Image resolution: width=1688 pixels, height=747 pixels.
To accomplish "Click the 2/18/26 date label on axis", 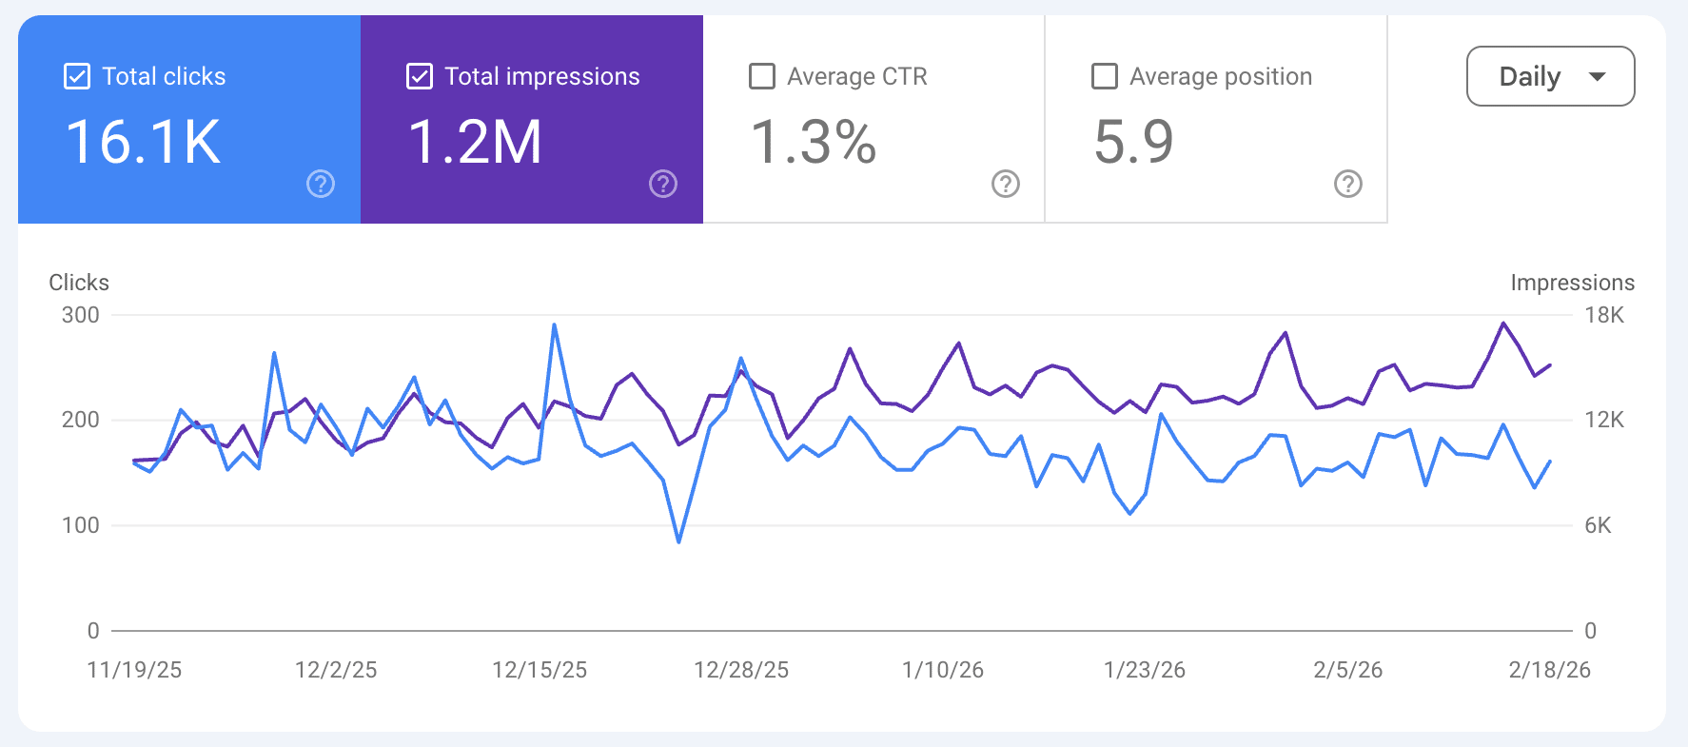I will tap(1549, 670).
